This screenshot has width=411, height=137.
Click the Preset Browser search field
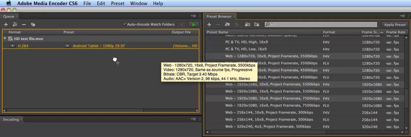(x=321, y=24)
